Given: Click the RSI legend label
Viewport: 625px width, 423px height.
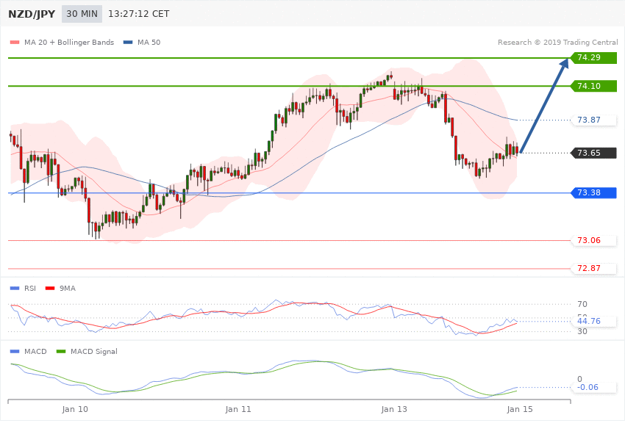Looking at the screenshot, I should coord(30,289).
